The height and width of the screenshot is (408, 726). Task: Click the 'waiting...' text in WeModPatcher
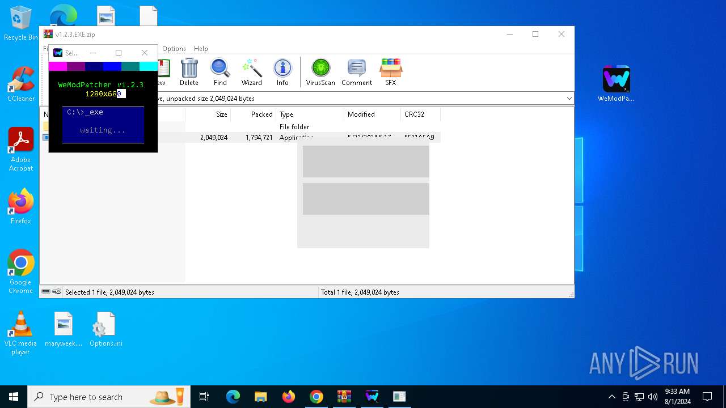[x=103, y=130]
